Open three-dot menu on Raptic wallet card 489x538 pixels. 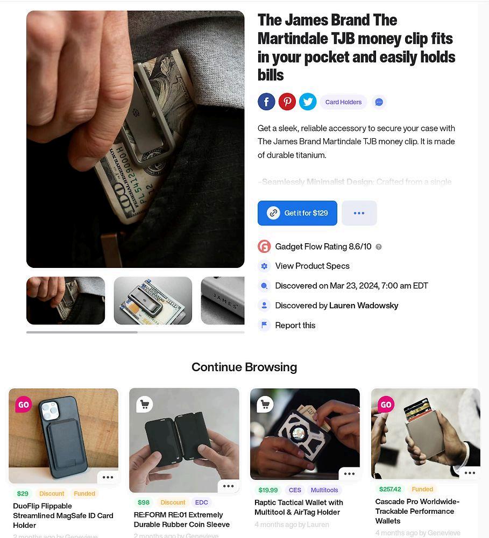[349, 474]
